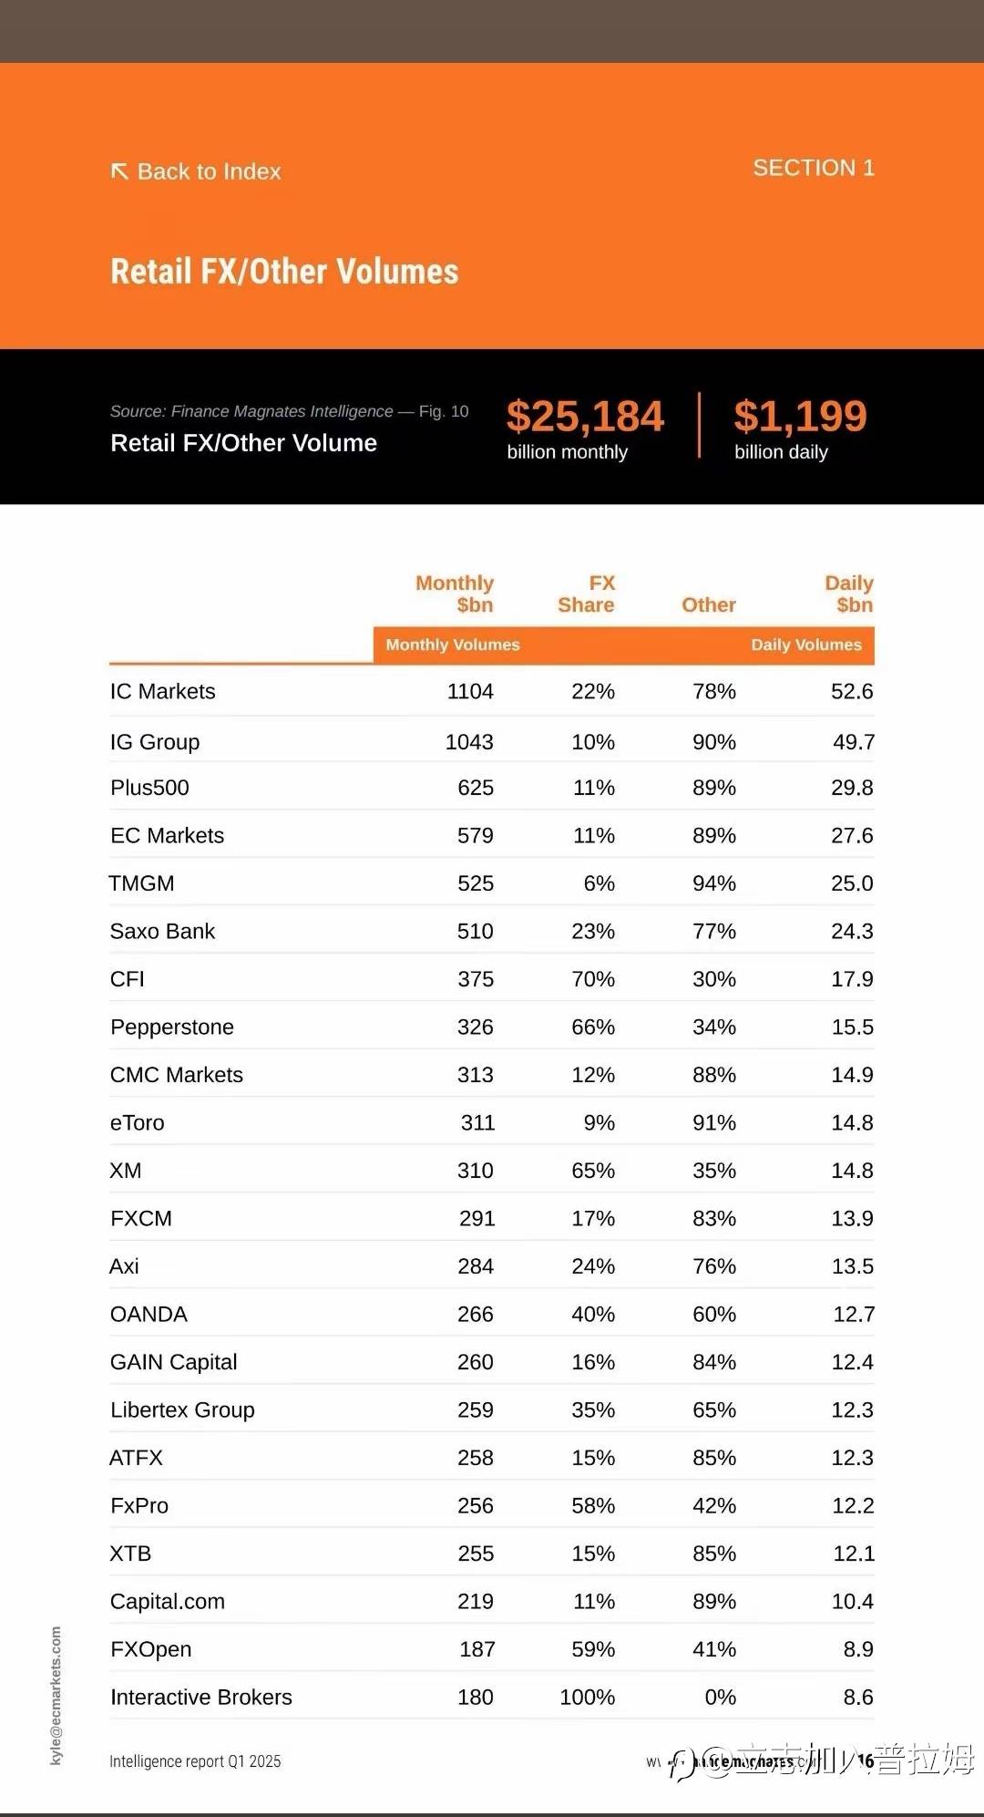Click the SECTION 1 label
This screenshot has width=984, height=1817.
point(813,168)
